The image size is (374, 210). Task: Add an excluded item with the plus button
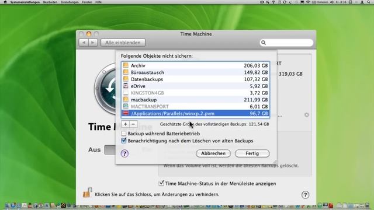click(x=126, y=124)
